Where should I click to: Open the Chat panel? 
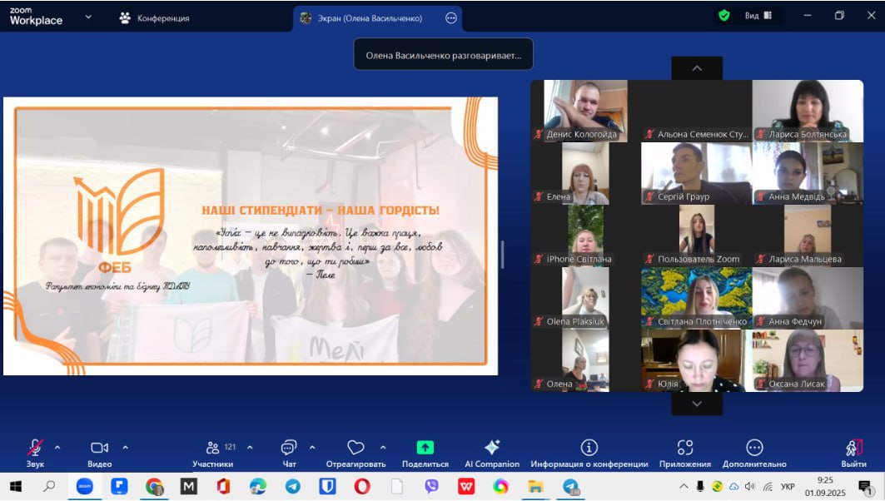click(289, 448)
